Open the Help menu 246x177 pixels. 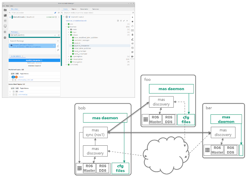(x=12, y=6)
